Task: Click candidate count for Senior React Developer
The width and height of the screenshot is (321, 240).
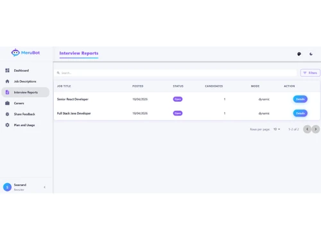Action: tap(225, 99)
